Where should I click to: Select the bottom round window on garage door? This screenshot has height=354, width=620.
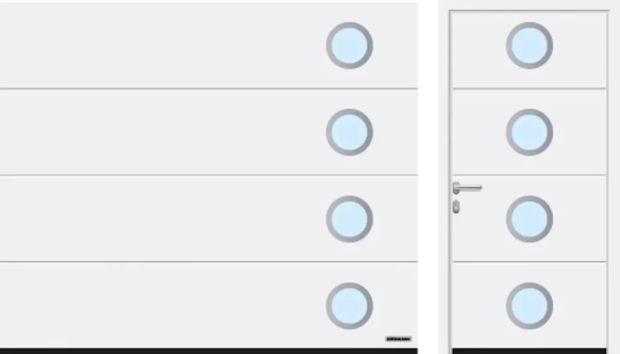(x=349, y=306)
